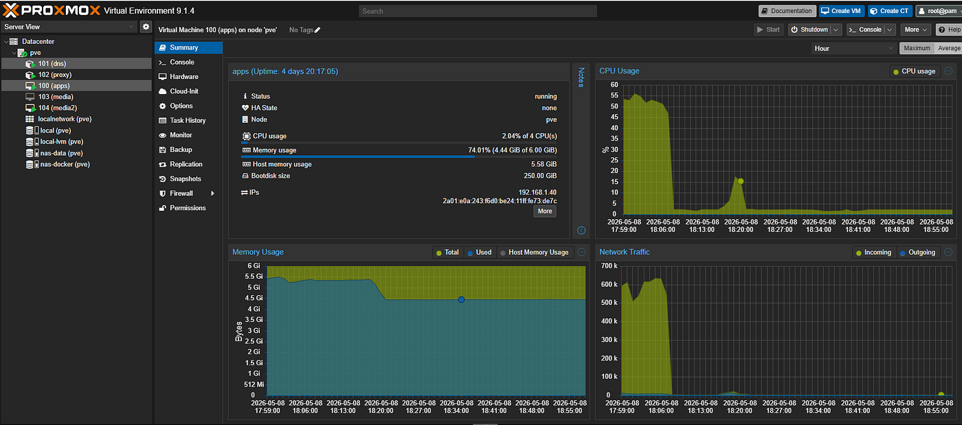This screenshot has height=425, width=962.
Task: Click the Proxmox logo
Action: [52, 11]
